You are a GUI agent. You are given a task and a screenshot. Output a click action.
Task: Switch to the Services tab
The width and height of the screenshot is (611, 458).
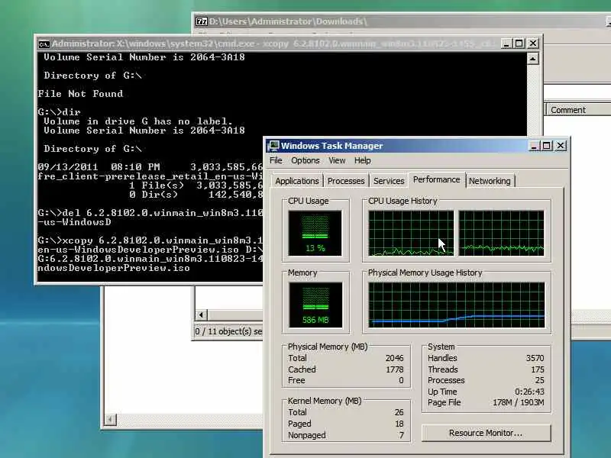point(389,181)
